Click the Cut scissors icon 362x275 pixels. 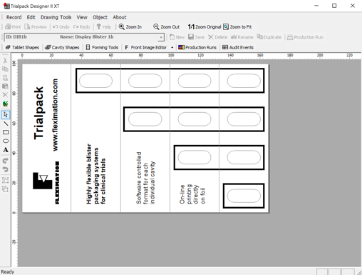5,61
